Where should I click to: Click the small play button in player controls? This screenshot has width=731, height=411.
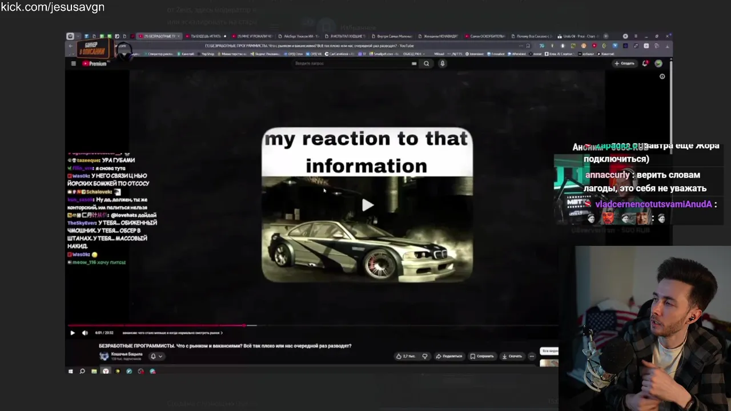[x=72, y=333]
